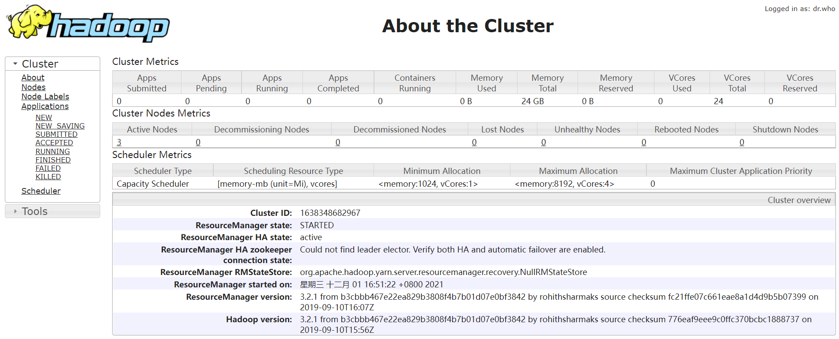The image size is (839, 339).
Task: Click the Cluster Nodes Metrics heading
Action: point(161,113)
